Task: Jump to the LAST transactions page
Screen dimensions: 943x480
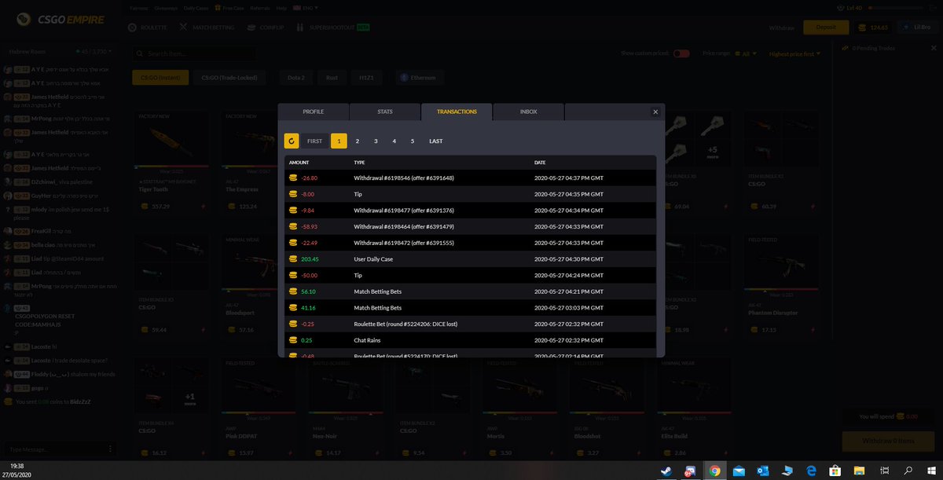Action: [435, 141]
